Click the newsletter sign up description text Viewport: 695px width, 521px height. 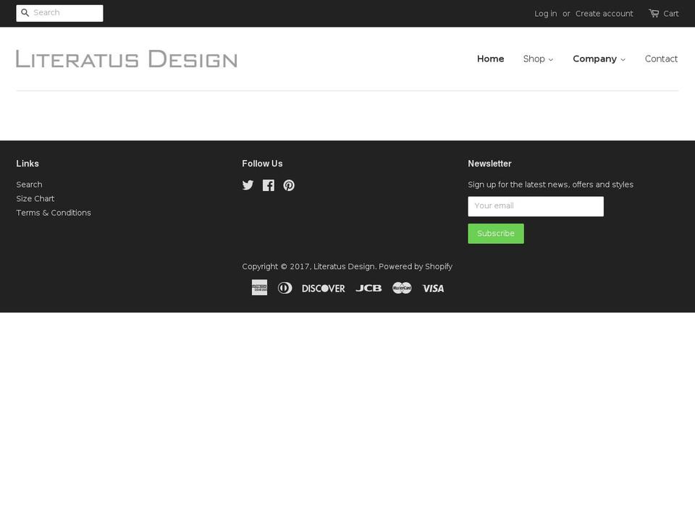[x=550, y=185]
